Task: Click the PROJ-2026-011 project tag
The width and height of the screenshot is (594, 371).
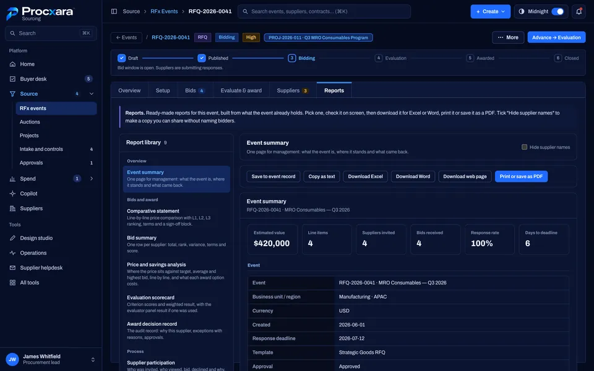Action: (x=318, y=38)
